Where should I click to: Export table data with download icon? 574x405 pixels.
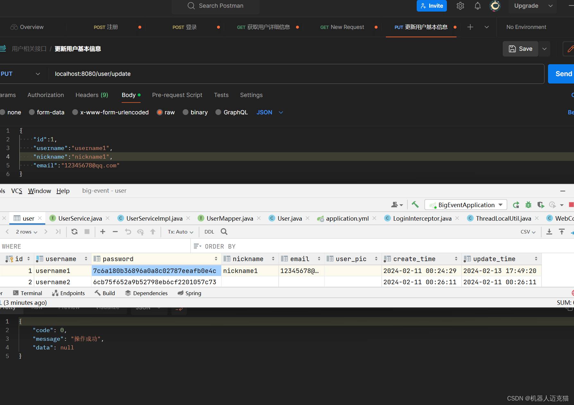click(x=549, y=232)
